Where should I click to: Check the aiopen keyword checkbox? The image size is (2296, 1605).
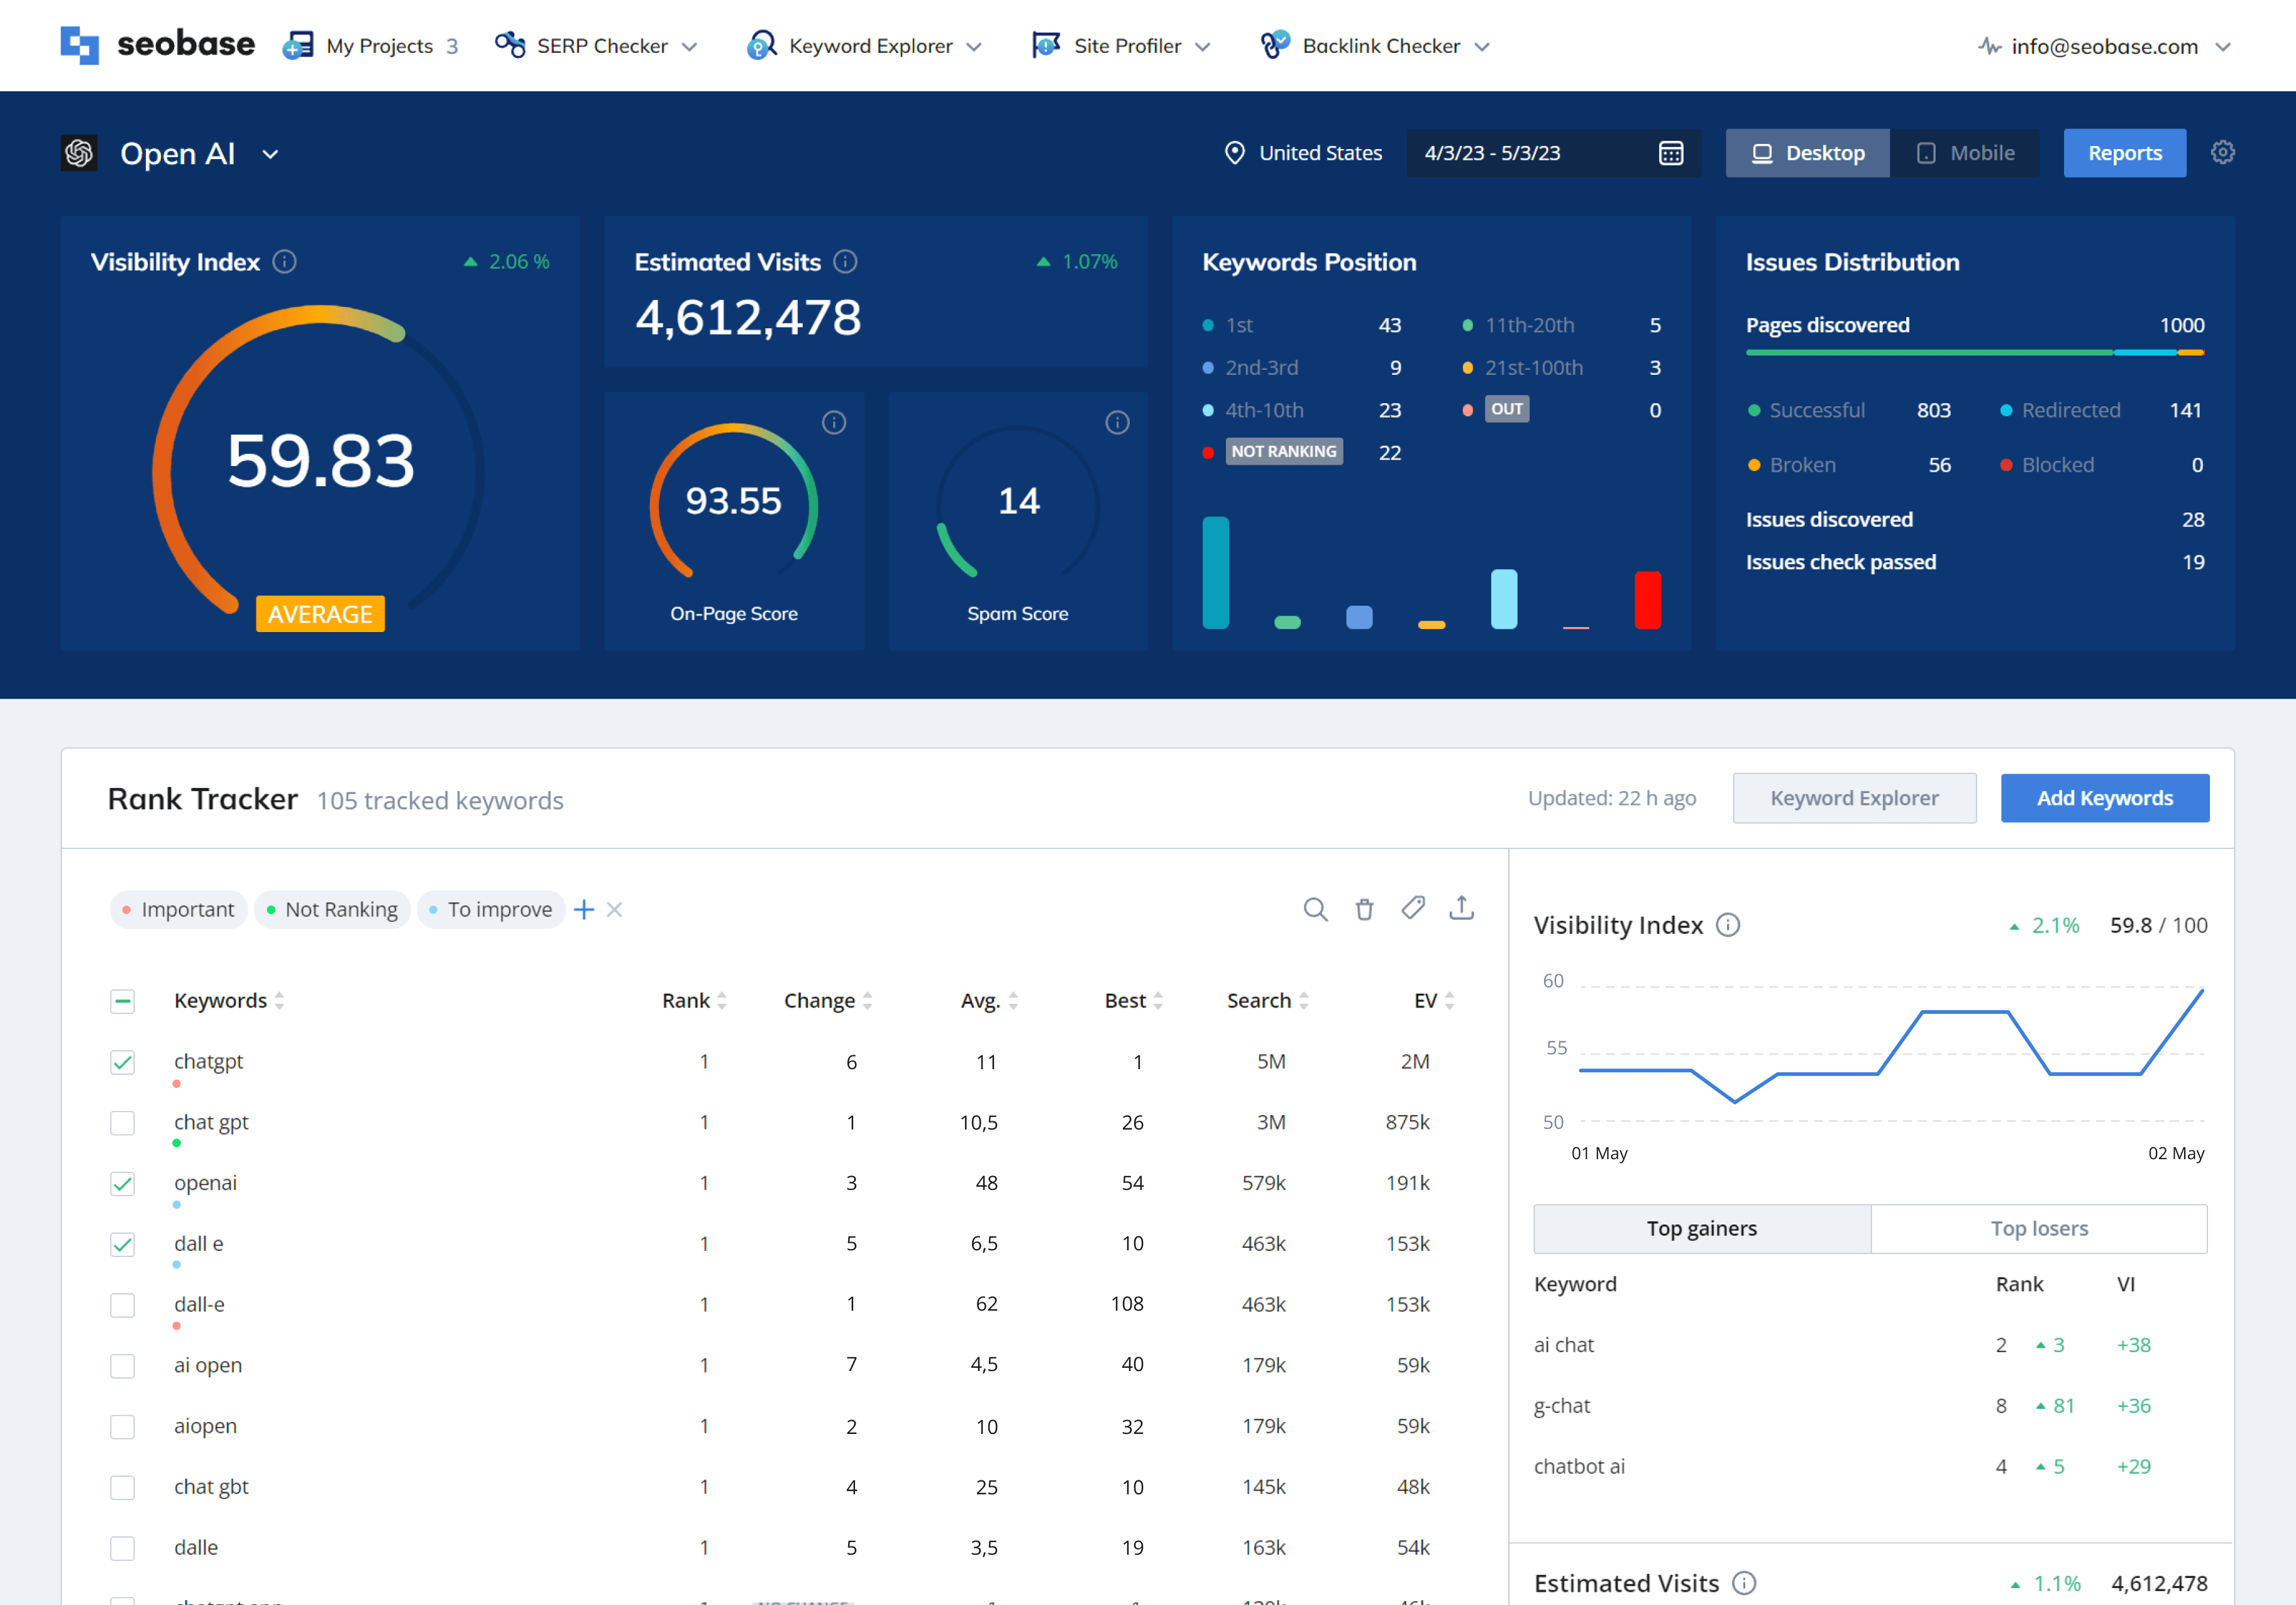click(x=122, y=1426)
